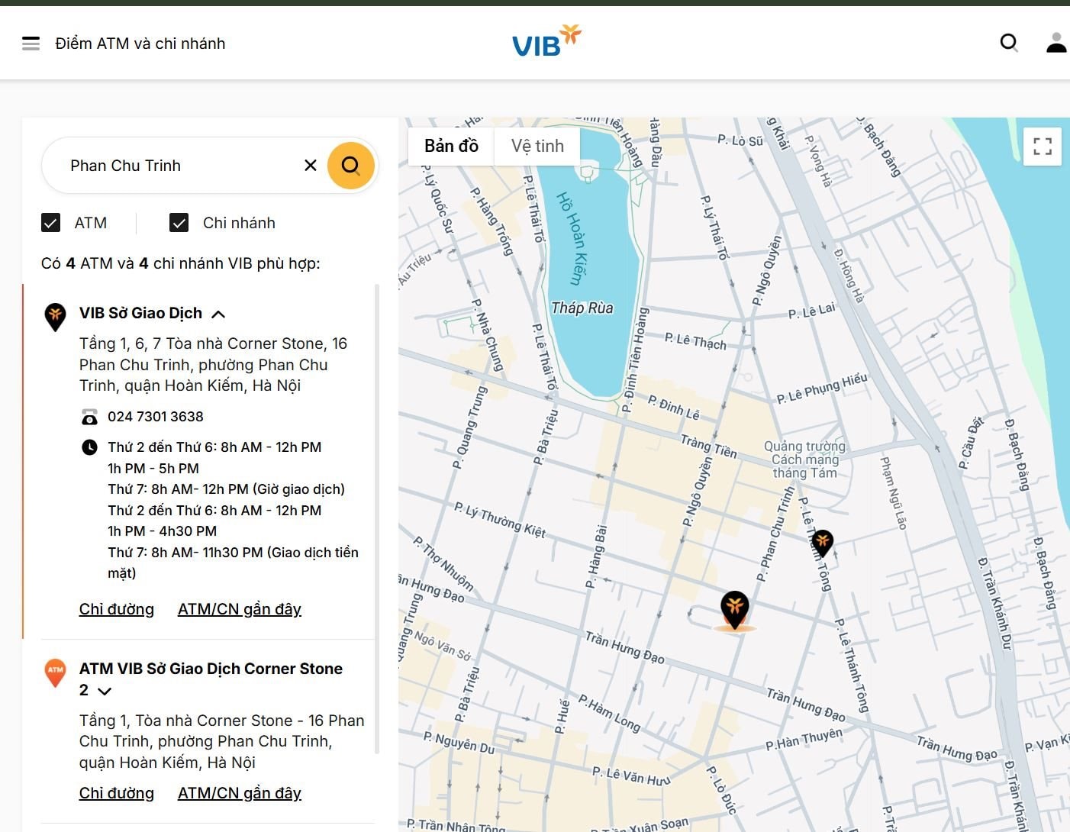Open ATM/CN gần đây for VIB Sở Giao Dịch
The image size is (1070, 832).
click(x=240, y=609)
